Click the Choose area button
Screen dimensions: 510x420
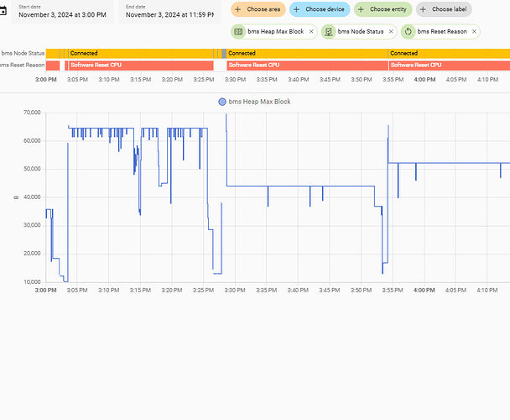[x=258, y=9]
